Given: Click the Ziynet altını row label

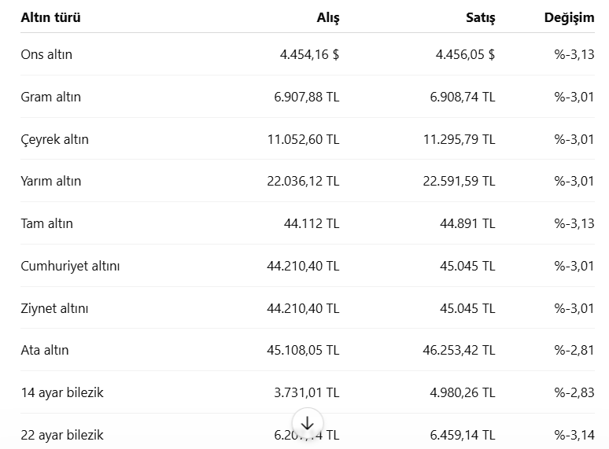Looking at the screenshot, I should 54,308.
